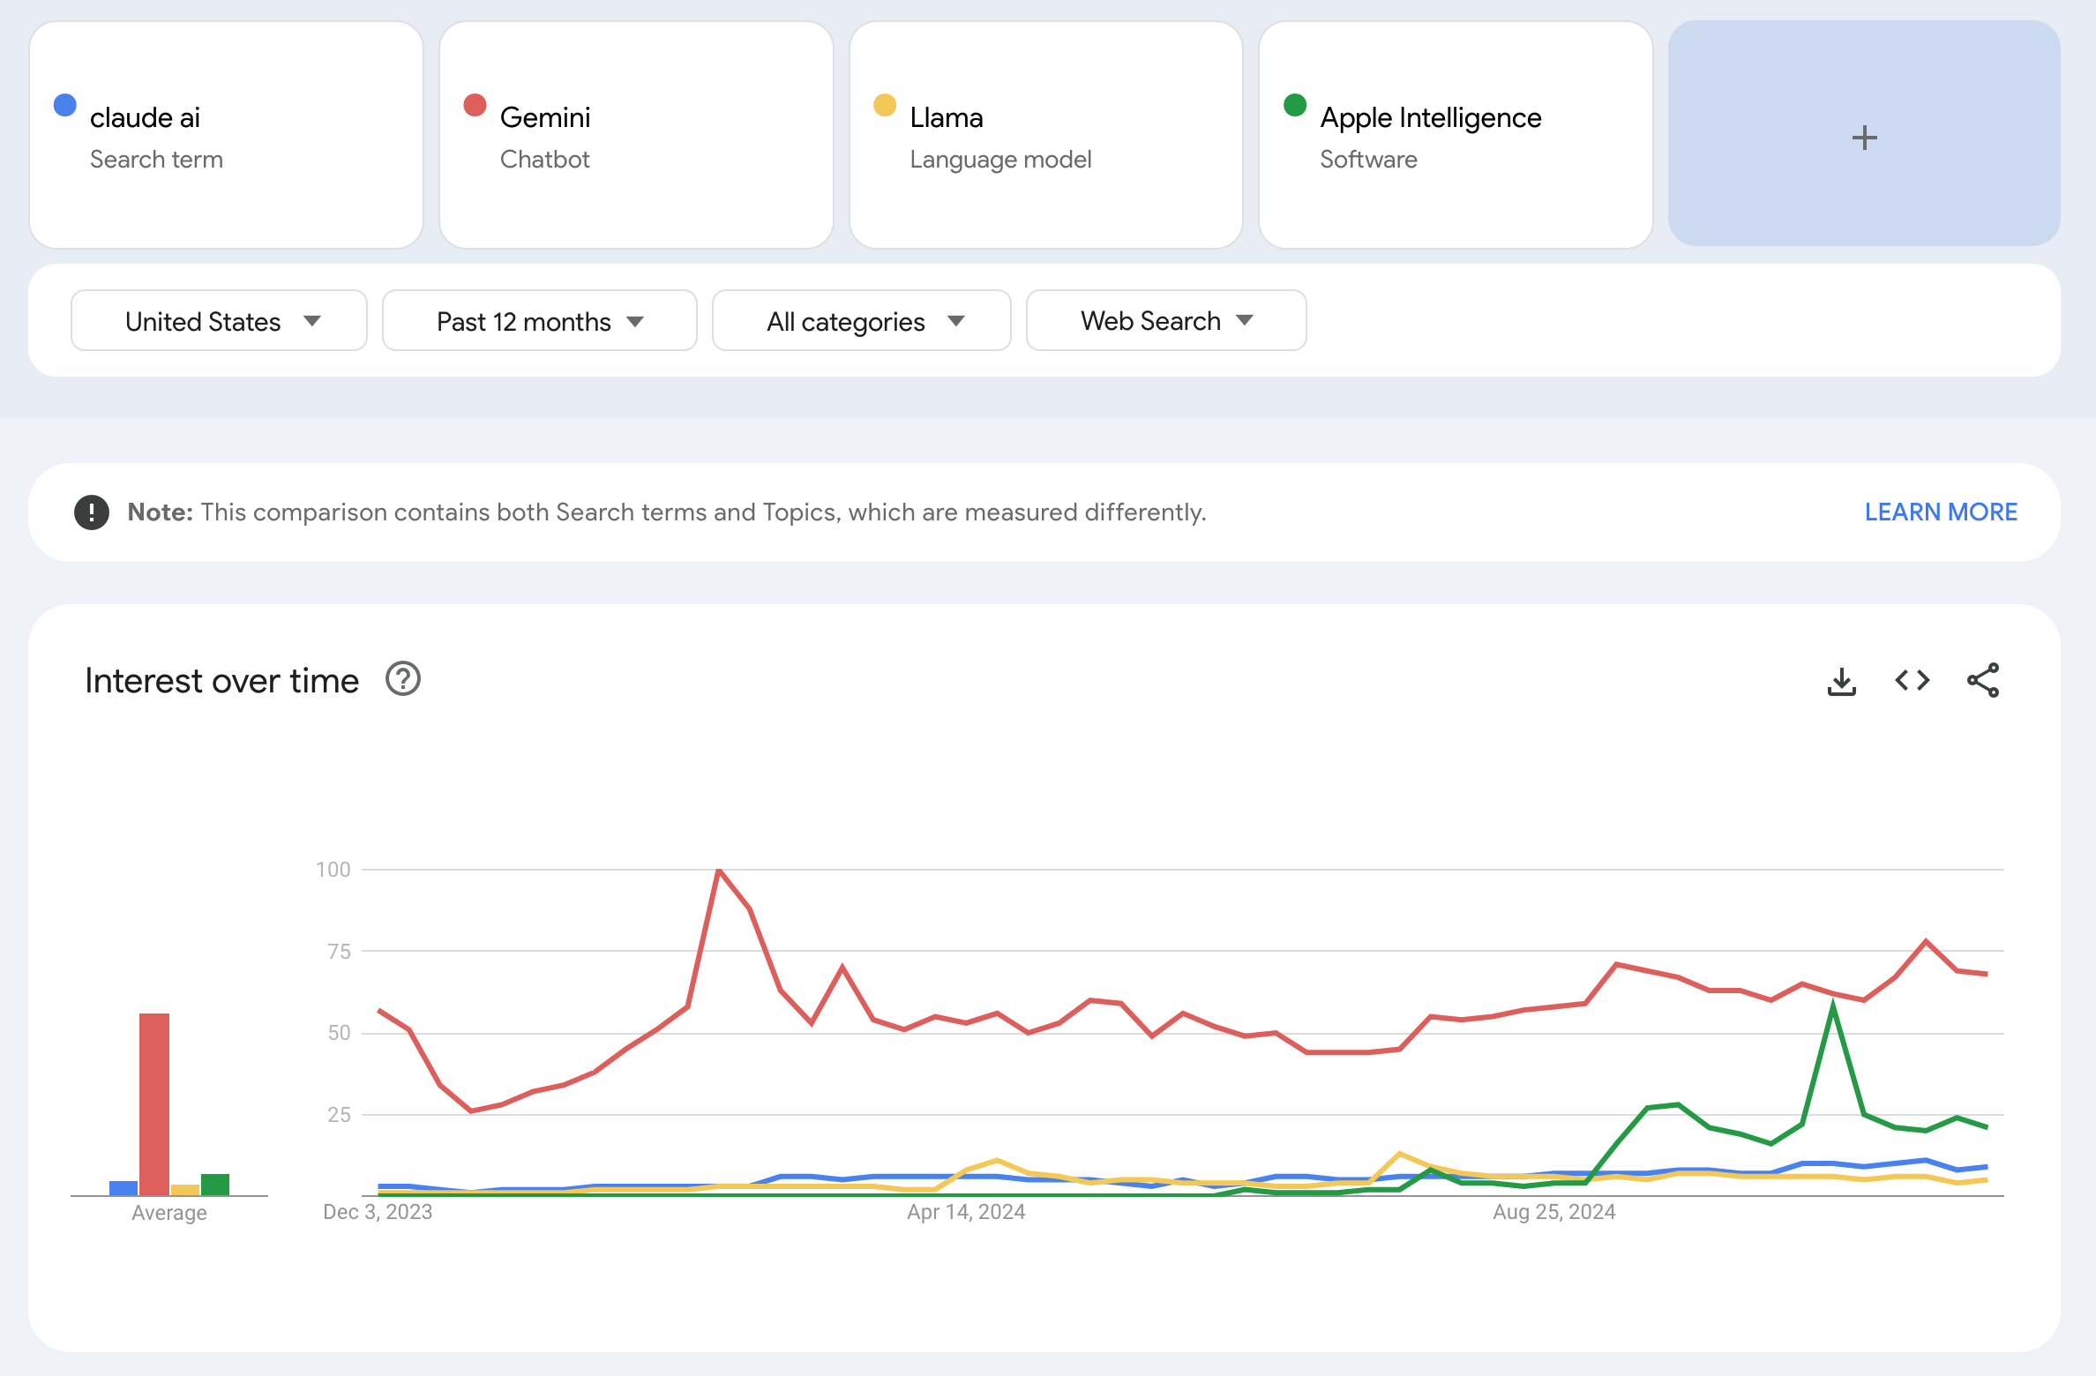Click the Dec 3, 2023 axis label
Viewport: 2096px width, 1376px height.
tap(378, 1212)
